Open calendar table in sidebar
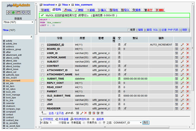This screenshot has height=131, width=196. pyautogui.click(x=10, y=103)
